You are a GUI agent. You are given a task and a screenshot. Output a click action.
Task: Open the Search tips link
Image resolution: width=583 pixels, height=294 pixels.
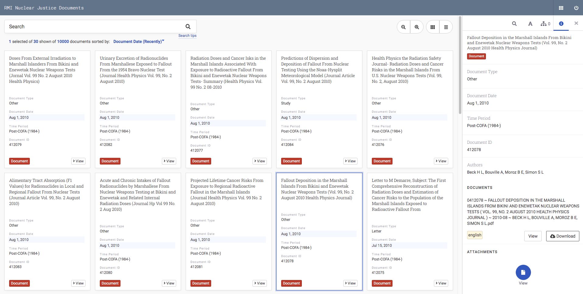point(187,36)
